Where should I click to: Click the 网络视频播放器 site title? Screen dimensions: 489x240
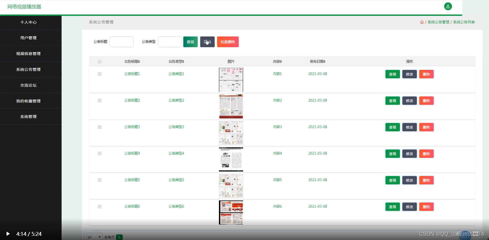point(24,7)
